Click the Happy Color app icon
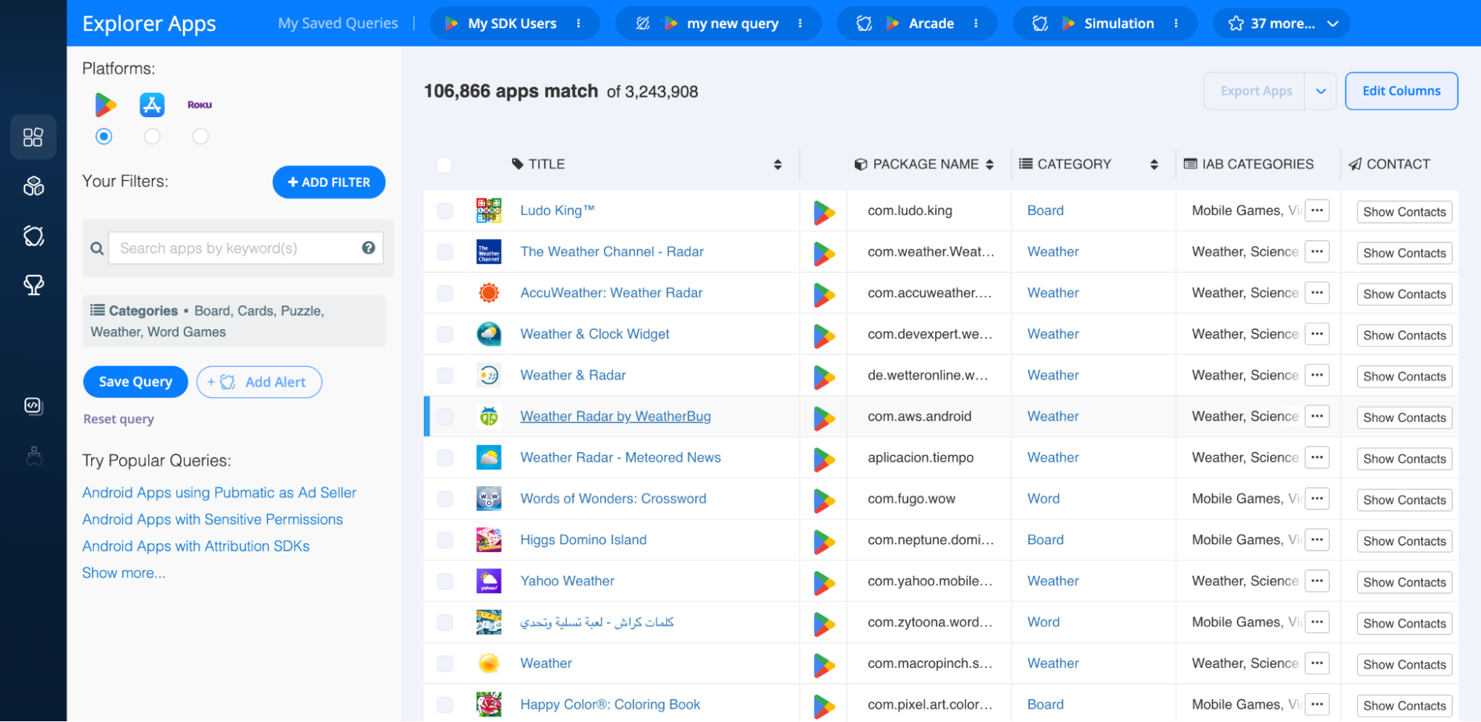Image resolution: width=1481 pixels, height=722 pixels. coord(489,704)
